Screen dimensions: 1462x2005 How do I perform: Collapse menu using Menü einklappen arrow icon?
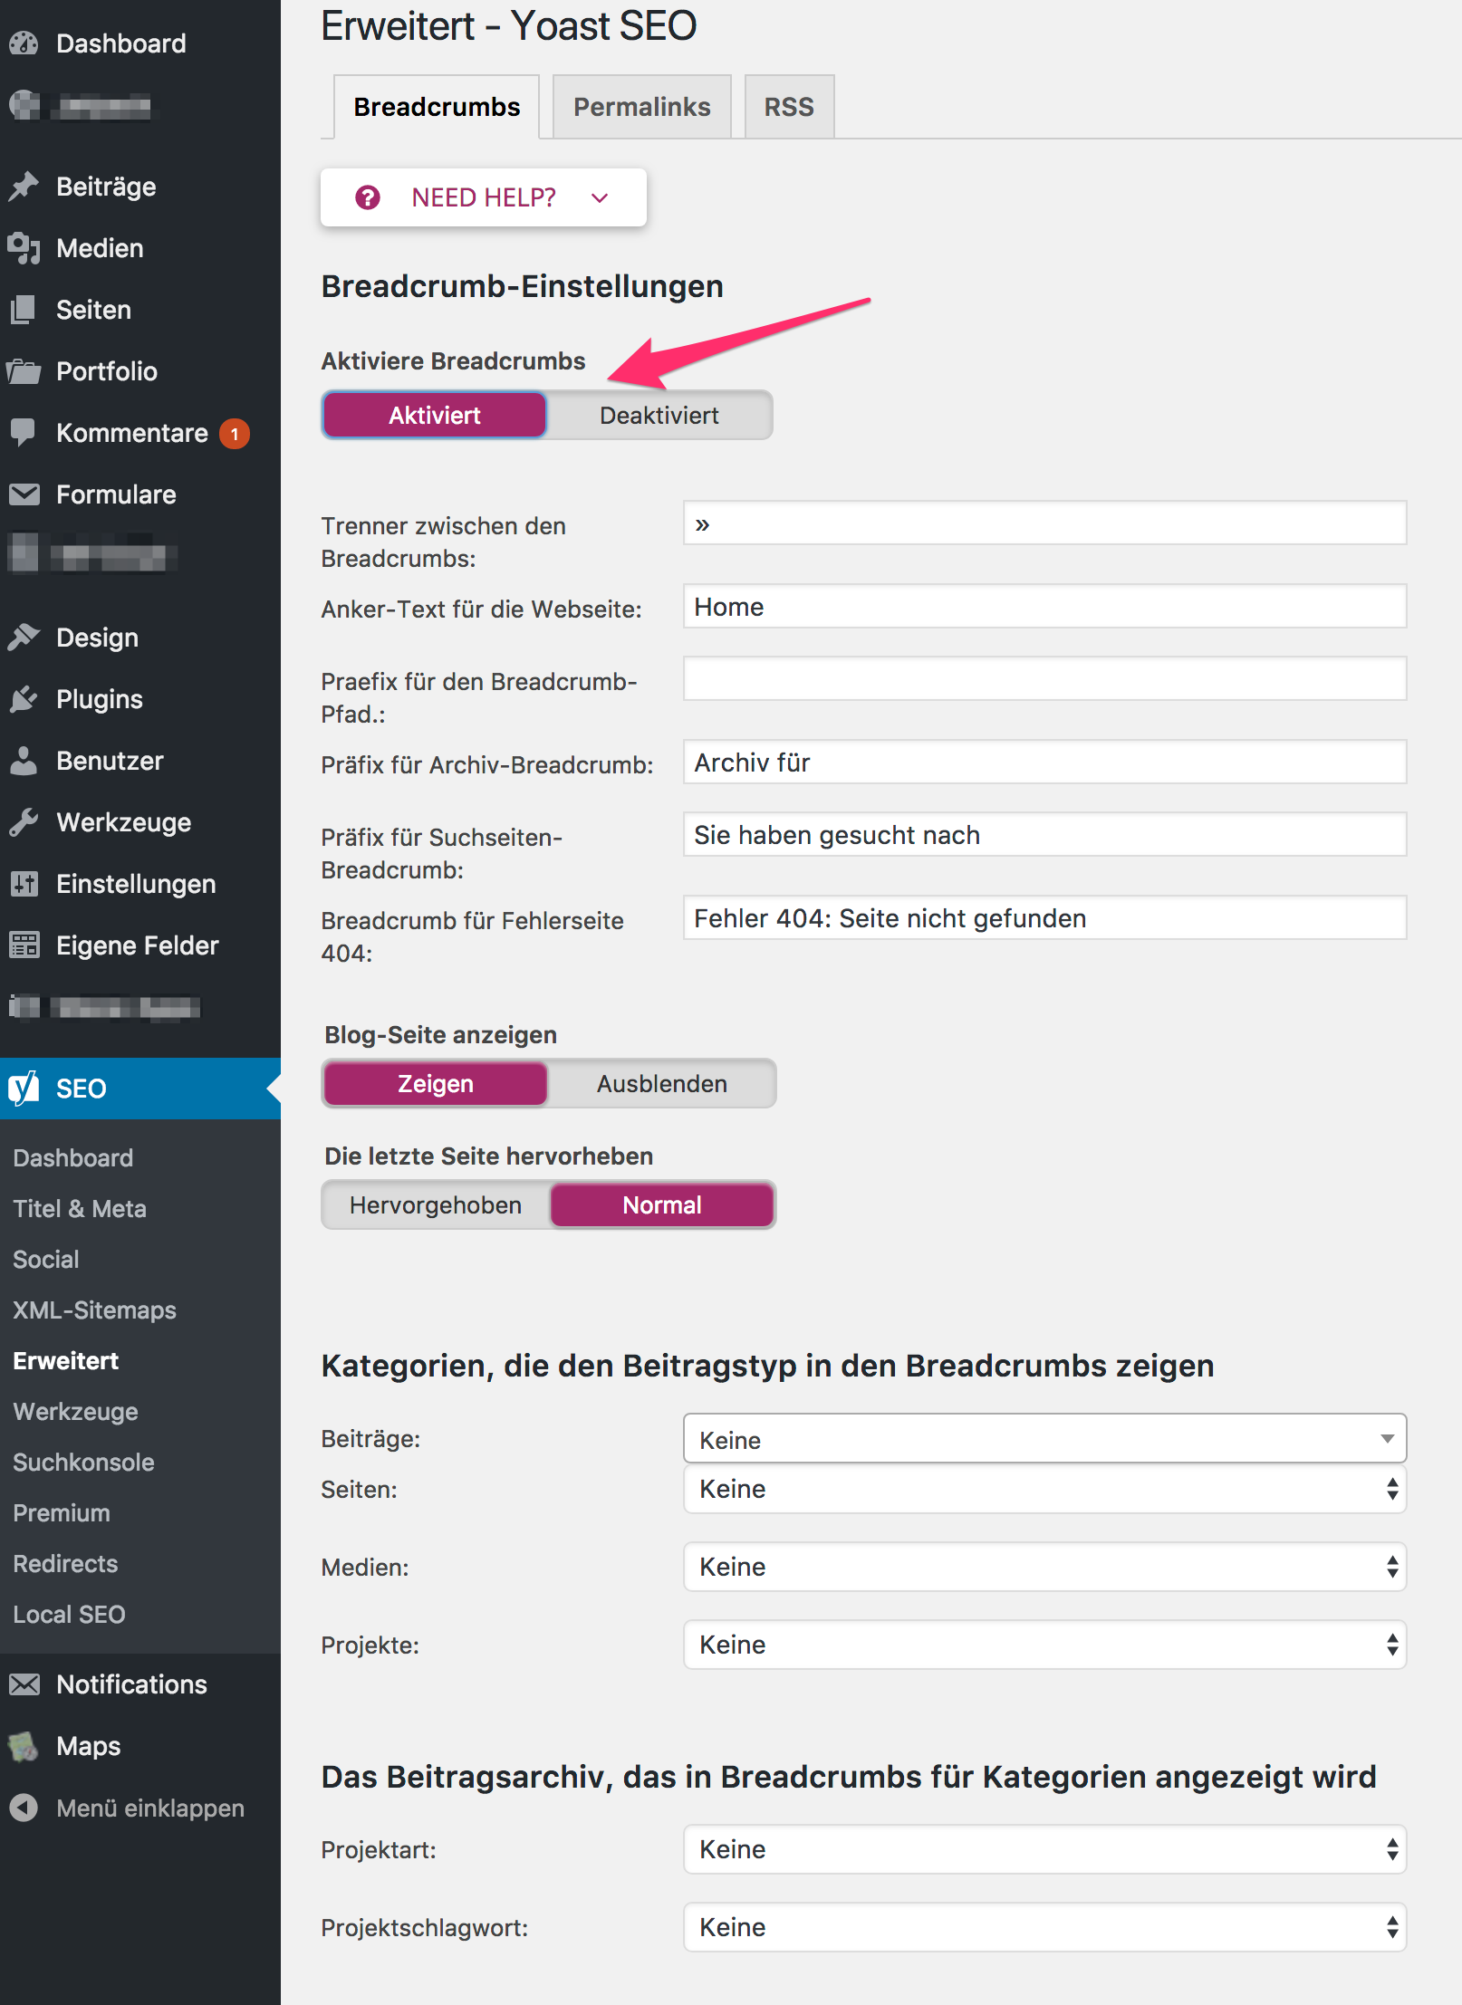tap(24, 1808)
